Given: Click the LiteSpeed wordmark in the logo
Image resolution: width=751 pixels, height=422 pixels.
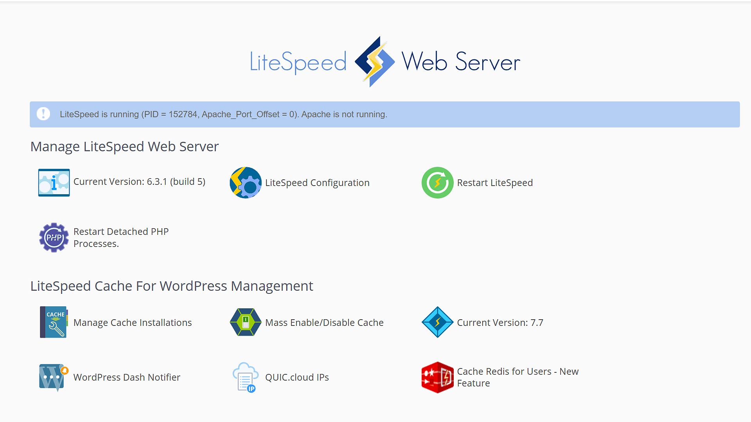Looking at the screenshot, I should [x=298, y=63].
